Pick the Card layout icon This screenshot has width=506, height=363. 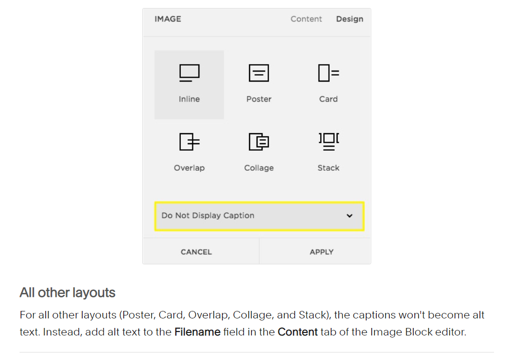pyautogui.click(x=328, y=73)
